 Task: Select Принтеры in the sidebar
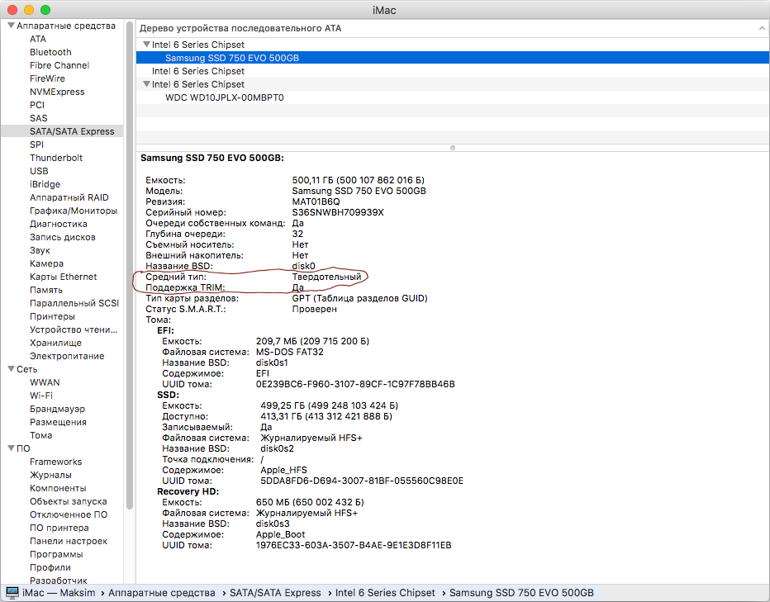coord(52,317)
